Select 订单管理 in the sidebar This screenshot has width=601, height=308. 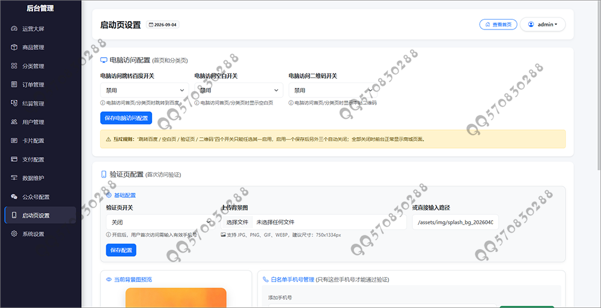40,85
